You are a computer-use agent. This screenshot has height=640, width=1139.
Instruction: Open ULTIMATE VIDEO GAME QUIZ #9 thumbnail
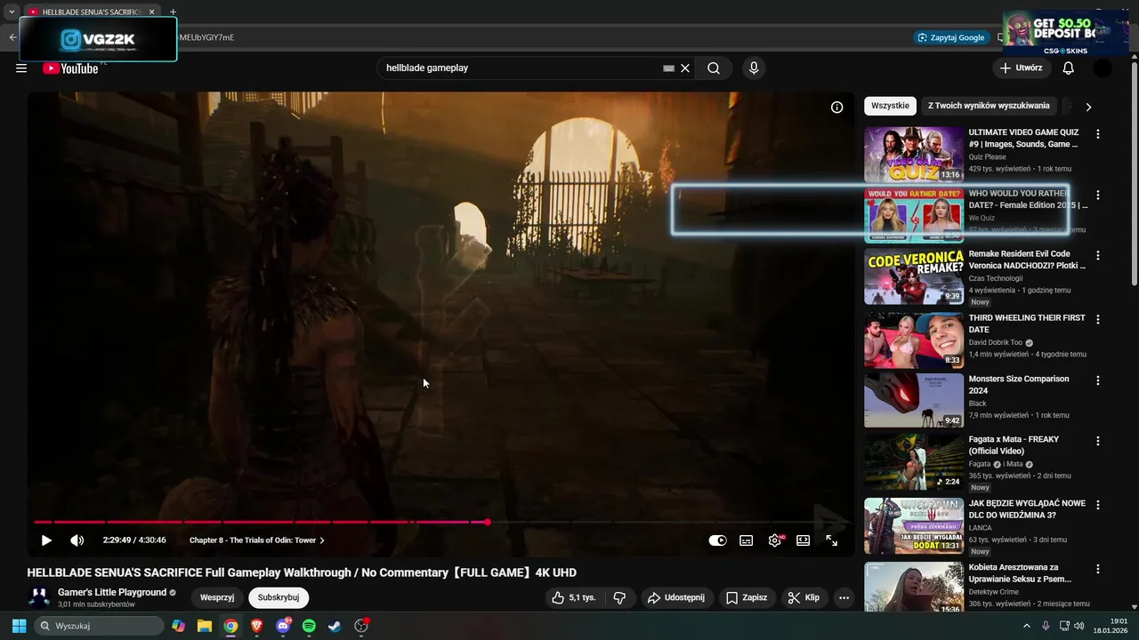(914, 155)
